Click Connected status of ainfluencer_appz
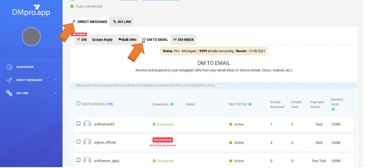 [x=163, y=161]
